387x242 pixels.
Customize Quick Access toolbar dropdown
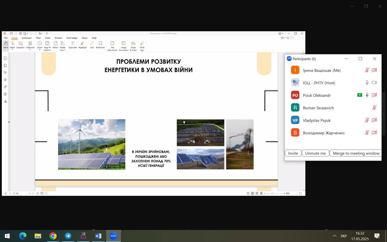pyautogui.click(x=47, y=34)
